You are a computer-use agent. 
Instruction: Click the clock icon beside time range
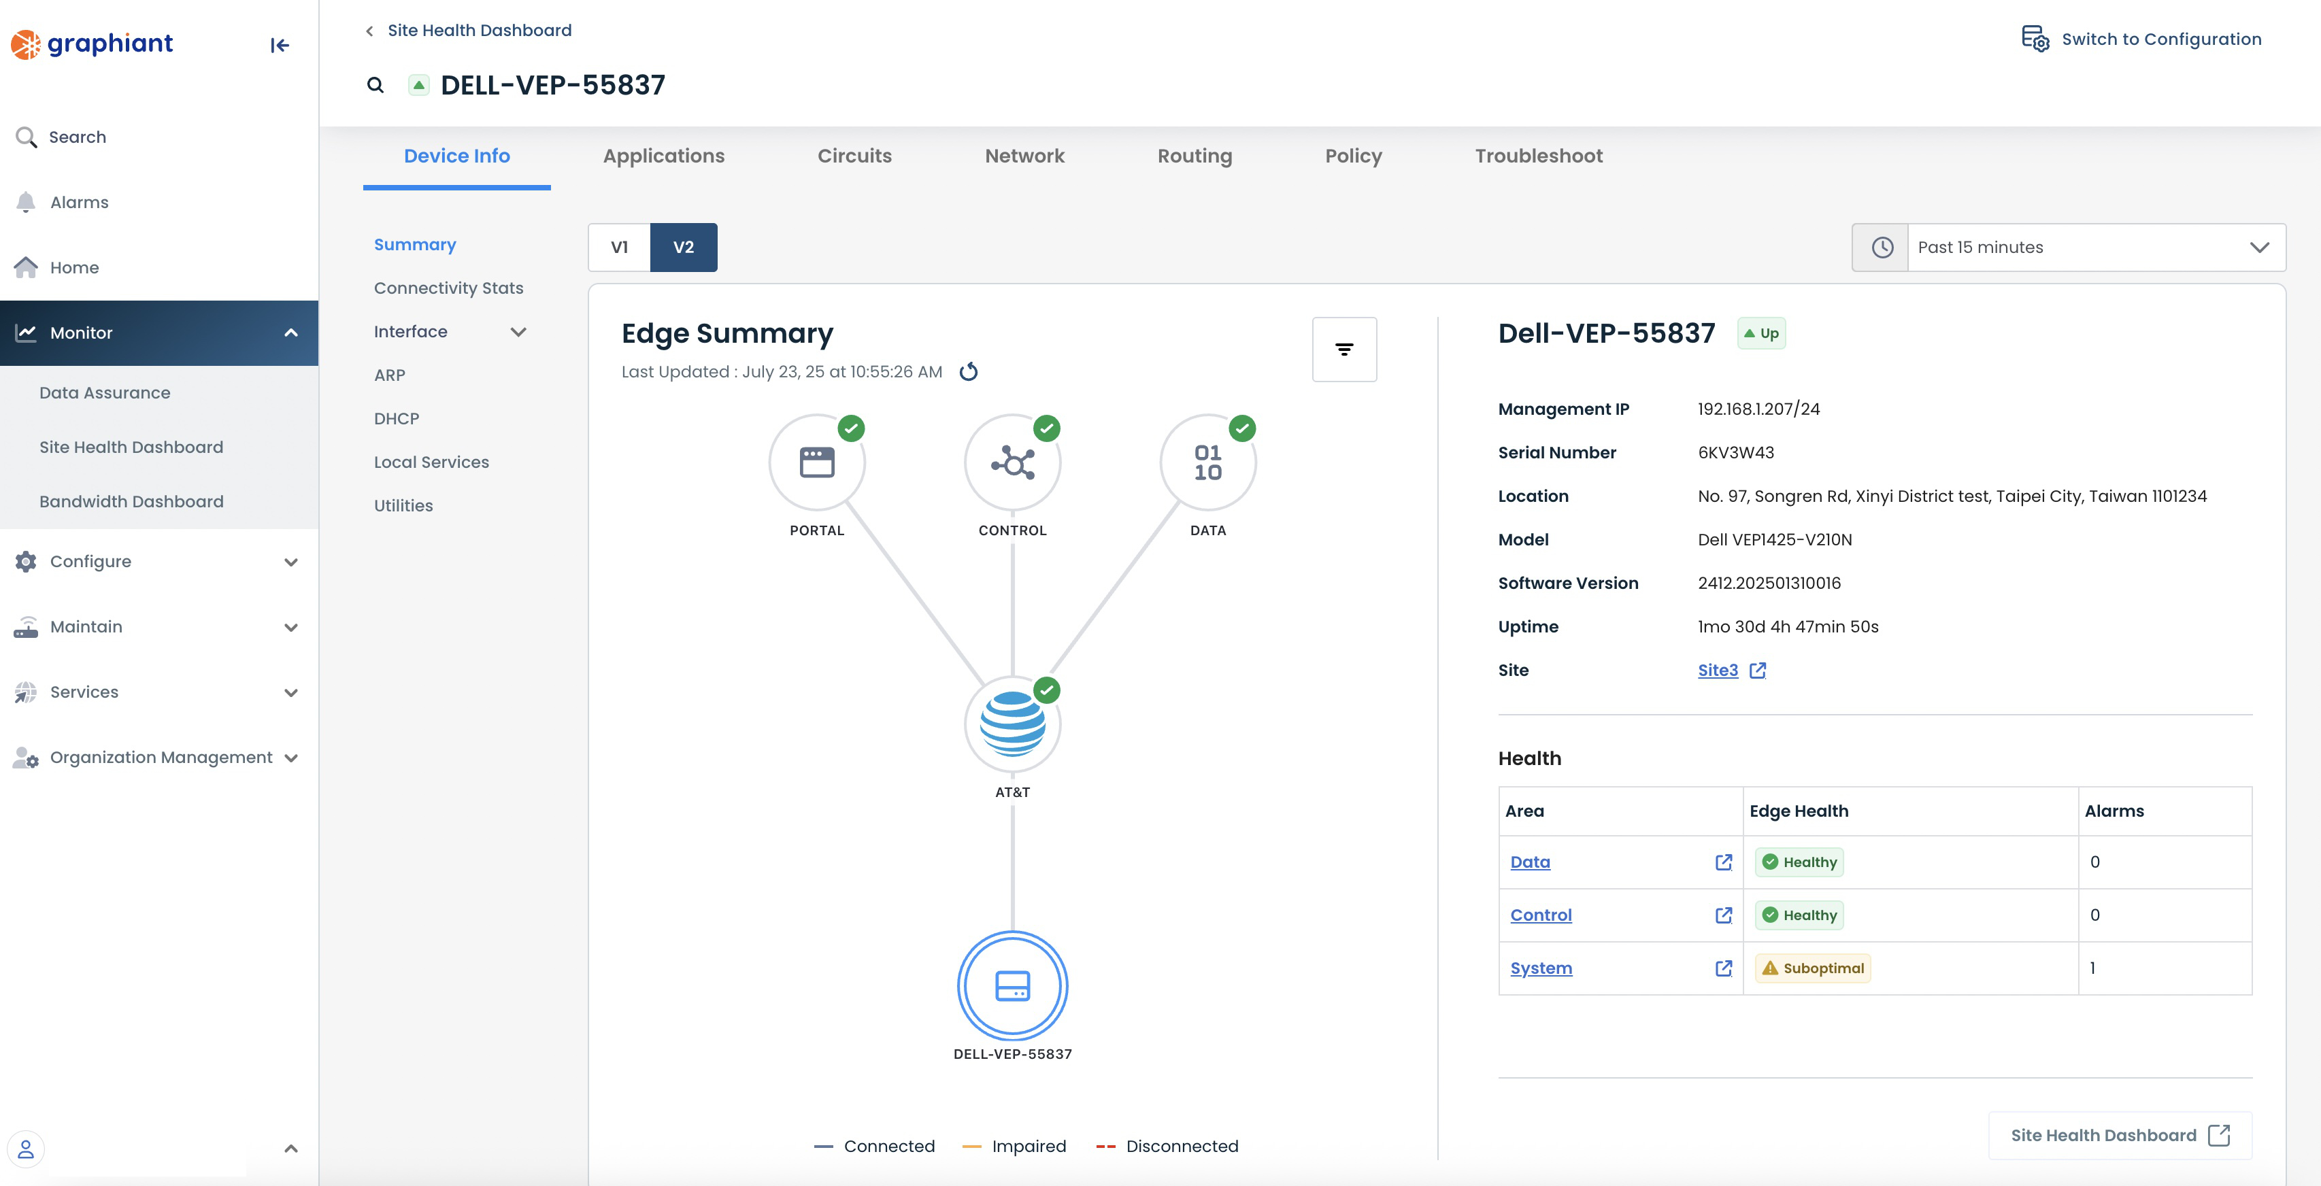point(1882,248)
